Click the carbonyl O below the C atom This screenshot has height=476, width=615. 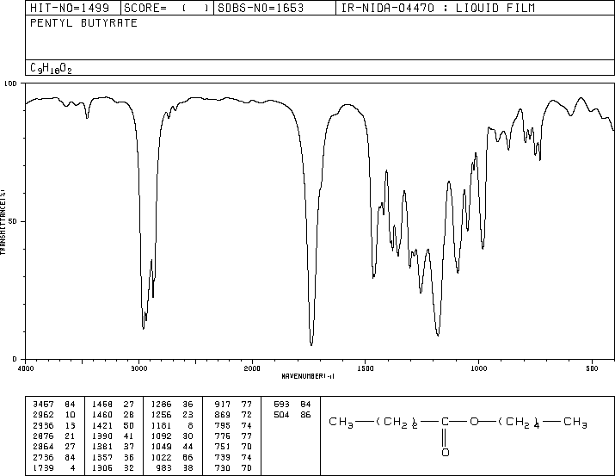tap(446, 453)
